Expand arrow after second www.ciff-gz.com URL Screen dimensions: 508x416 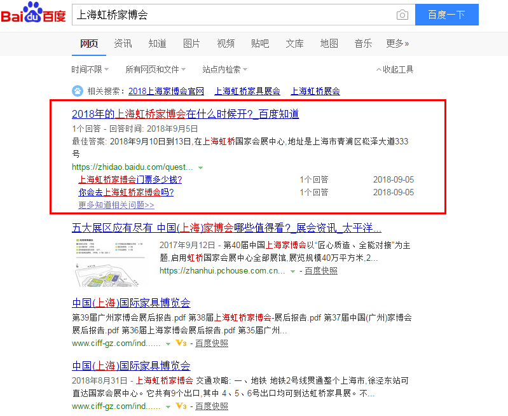[x=168, y=406]
